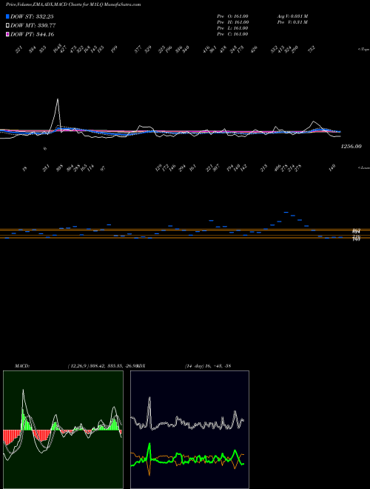
Task: Click the chart title mentioning MunafaSutra.com
Action: (73, 4)
